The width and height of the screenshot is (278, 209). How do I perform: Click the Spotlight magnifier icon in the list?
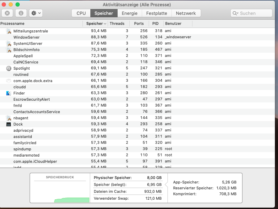click(x=9, y=68)
